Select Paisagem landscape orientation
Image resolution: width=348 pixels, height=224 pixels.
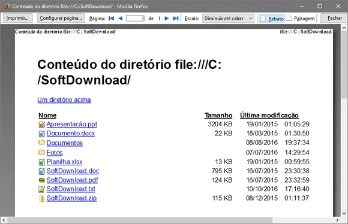click(300, 19)
